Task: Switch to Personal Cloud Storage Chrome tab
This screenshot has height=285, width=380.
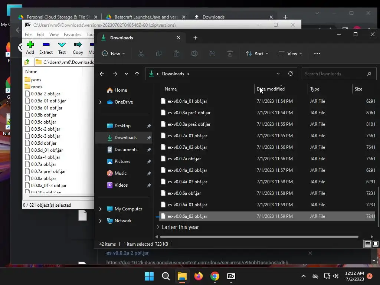Action: coord(58,17)
